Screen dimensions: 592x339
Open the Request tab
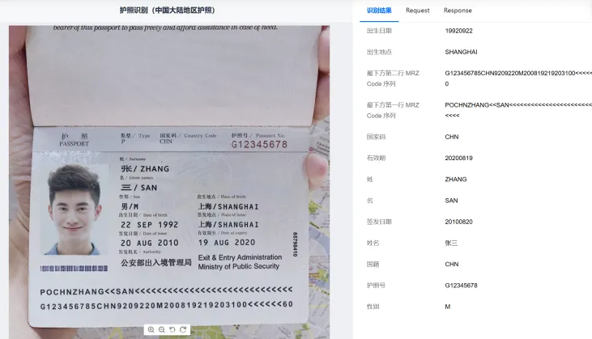tap(418, 11)
